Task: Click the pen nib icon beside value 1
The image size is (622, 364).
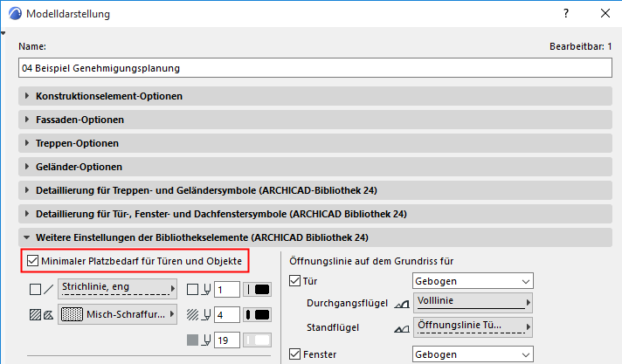Action: tap(206, 290)
